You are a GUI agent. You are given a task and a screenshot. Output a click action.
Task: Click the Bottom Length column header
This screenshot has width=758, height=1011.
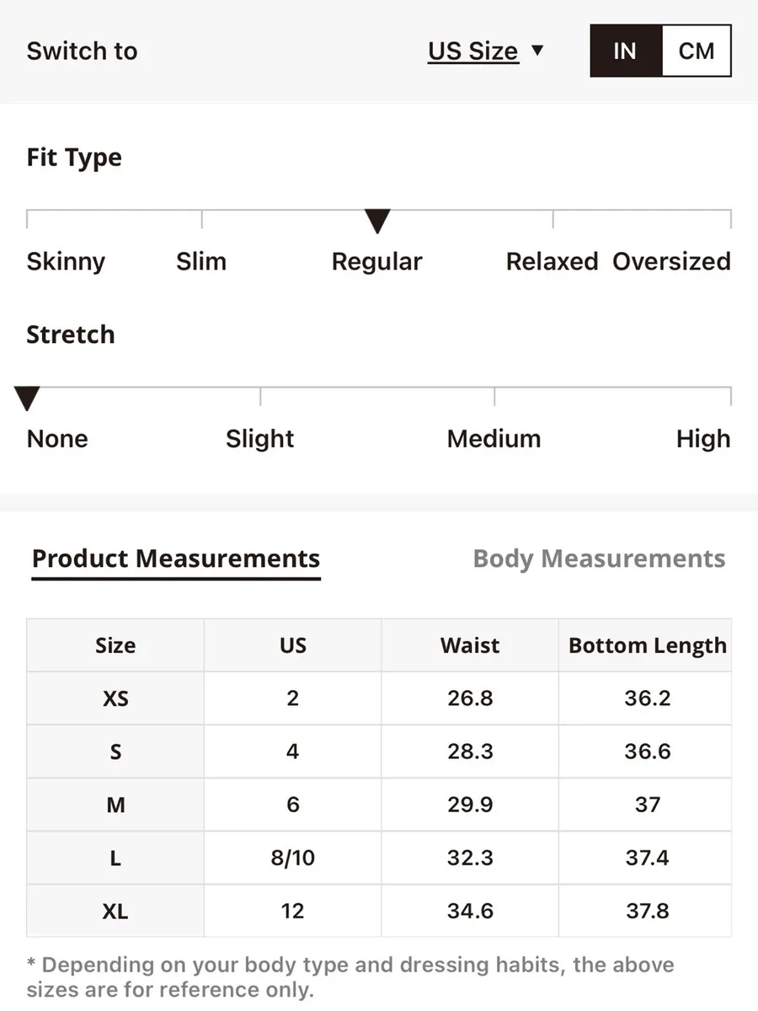(x=647, y=645)
